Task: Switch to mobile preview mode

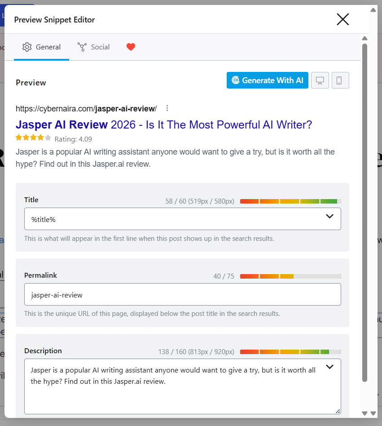Action: 340,80
